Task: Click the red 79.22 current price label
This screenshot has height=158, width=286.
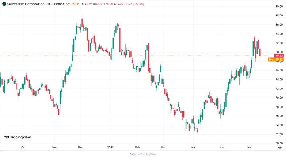Action: [279, 56]
